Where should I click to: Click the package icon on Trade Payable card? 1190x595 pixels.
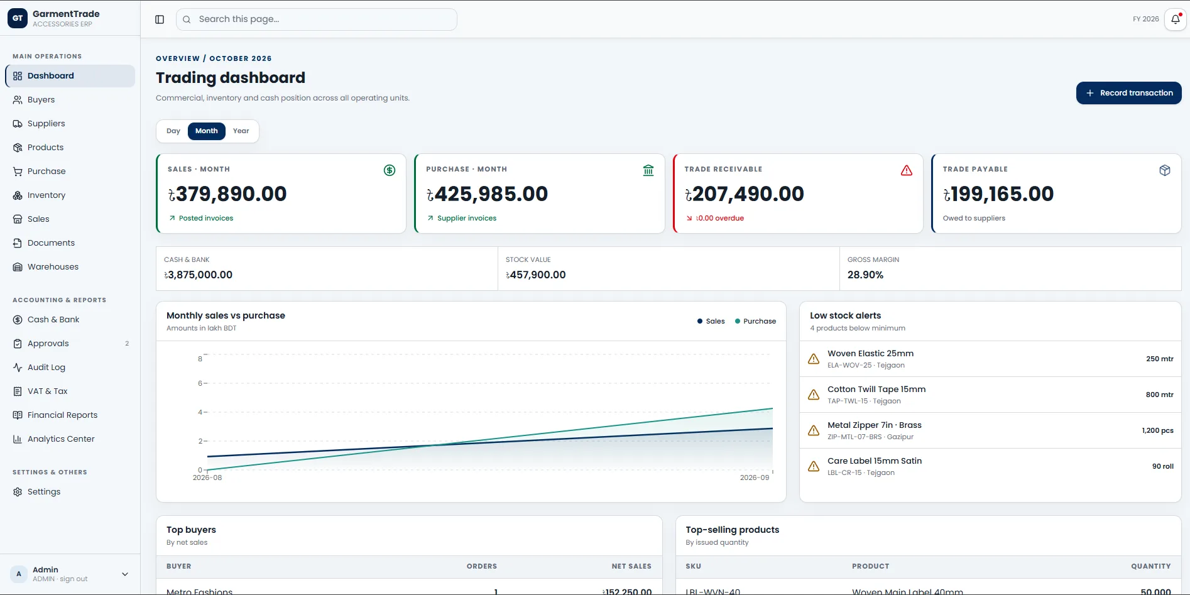1165,170
